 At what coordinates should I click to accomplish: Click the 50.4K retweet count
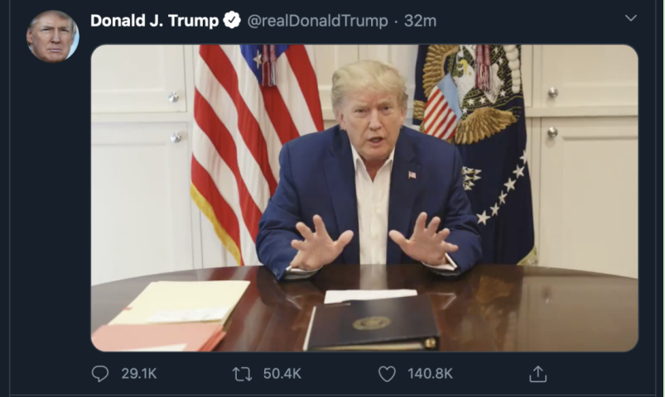282,374
